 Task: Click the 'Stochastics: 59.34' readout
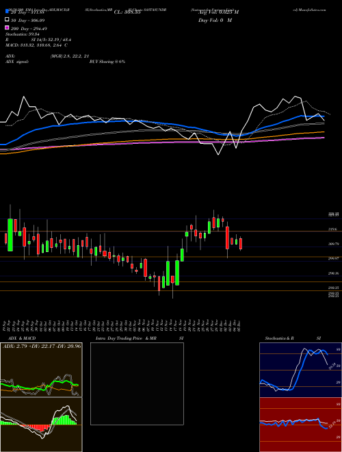(x=23, y=34)
